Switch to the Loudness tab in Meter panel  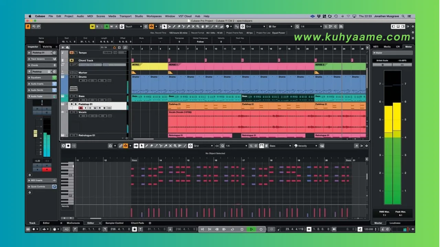click(395, 223)
